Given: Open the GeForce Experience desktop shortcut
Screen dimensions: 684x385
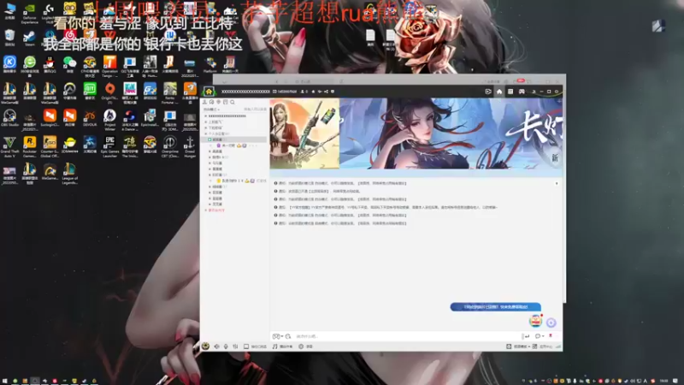Looking at the screenshot, I should pos(30,13).
